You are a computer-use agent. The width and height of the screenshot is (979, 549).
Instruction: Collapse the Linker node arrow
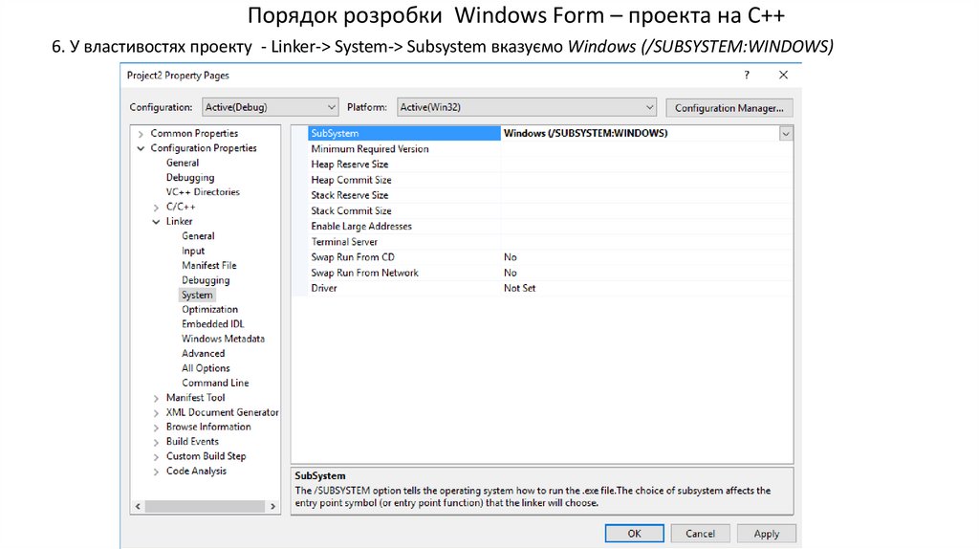tap(156, 222)
